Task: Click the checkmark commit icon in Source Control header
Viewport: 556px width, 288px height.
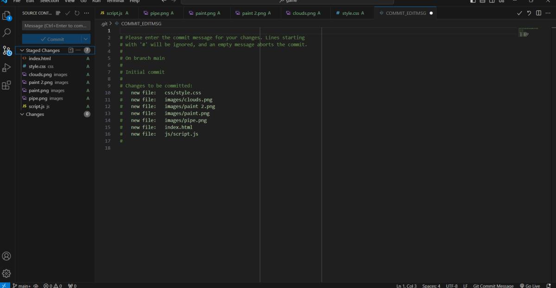Action: (x=68, y=13)
